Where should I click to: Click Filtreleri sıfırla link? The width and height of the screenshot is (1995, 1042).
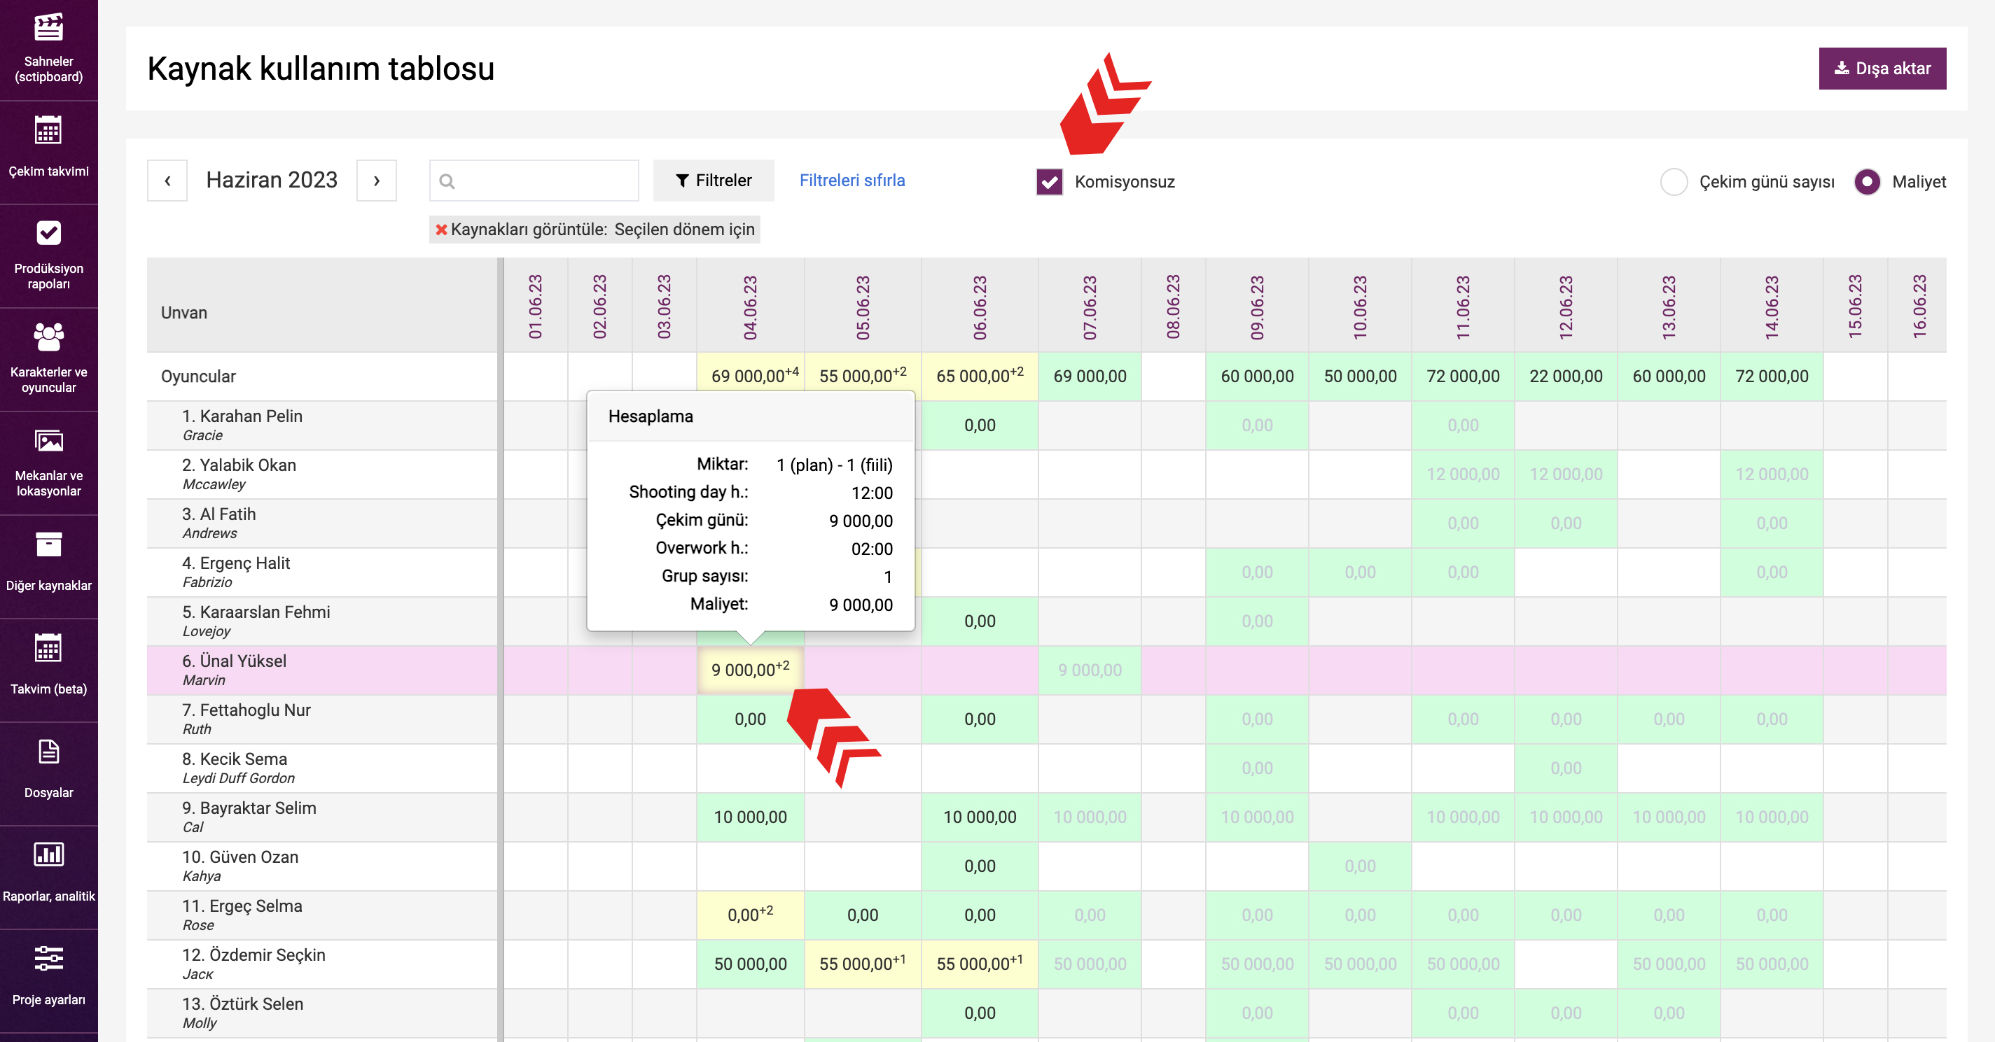point(852,181)
